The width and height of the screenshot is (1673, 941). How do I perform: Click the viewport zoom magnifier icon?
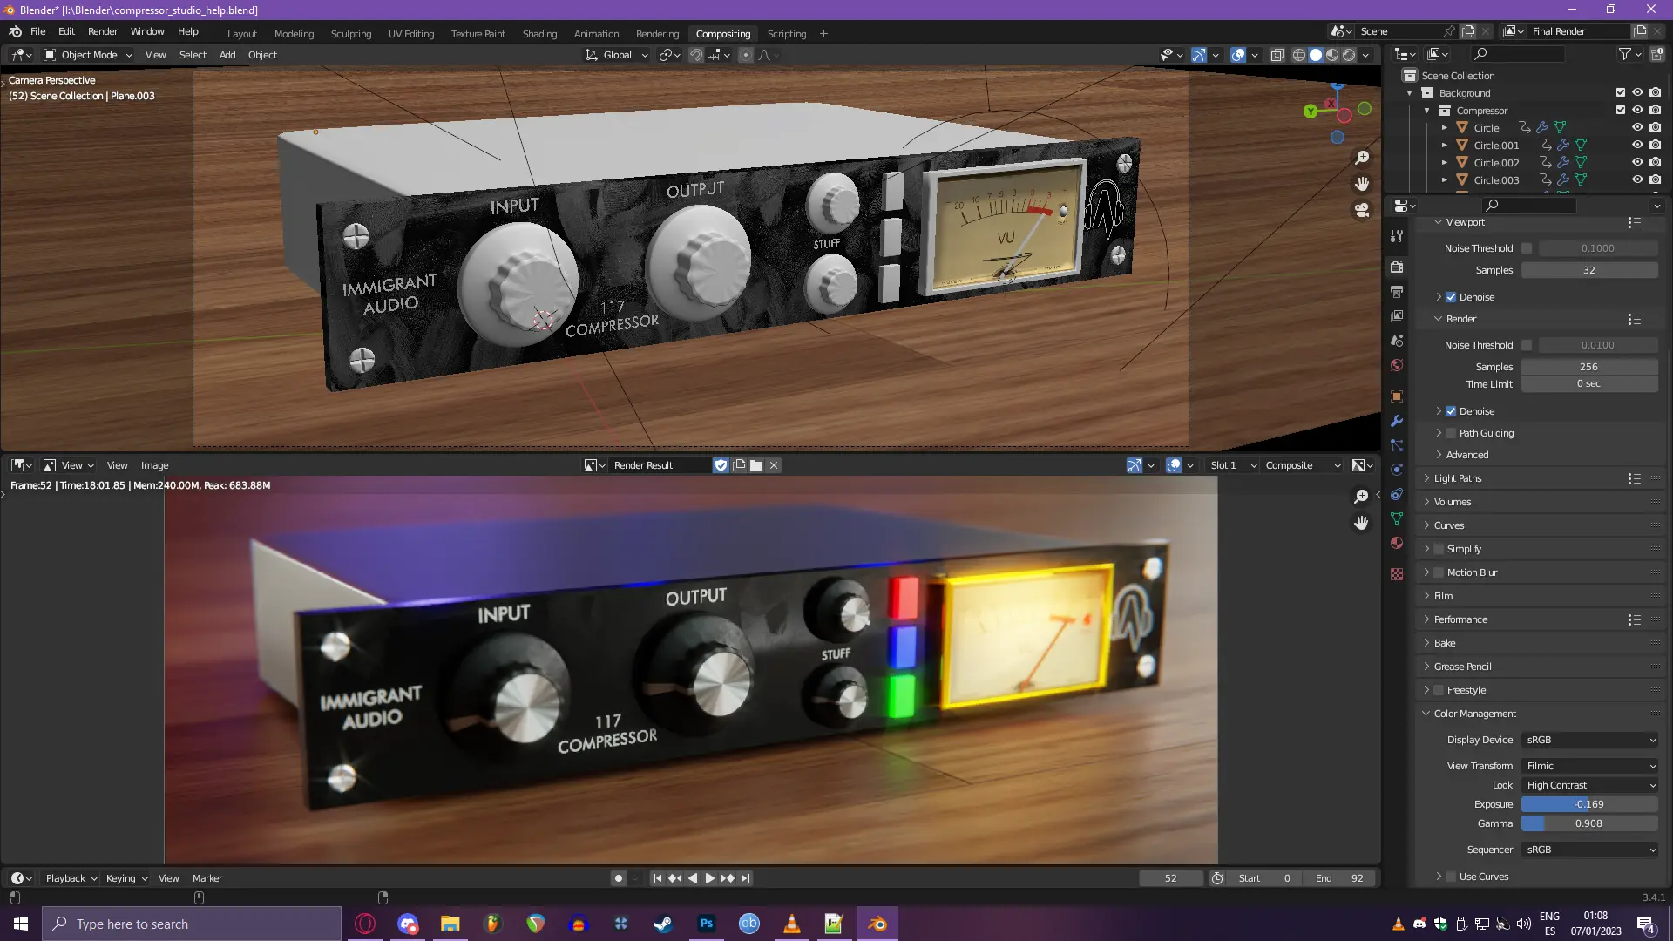(x=1362, y=158)
